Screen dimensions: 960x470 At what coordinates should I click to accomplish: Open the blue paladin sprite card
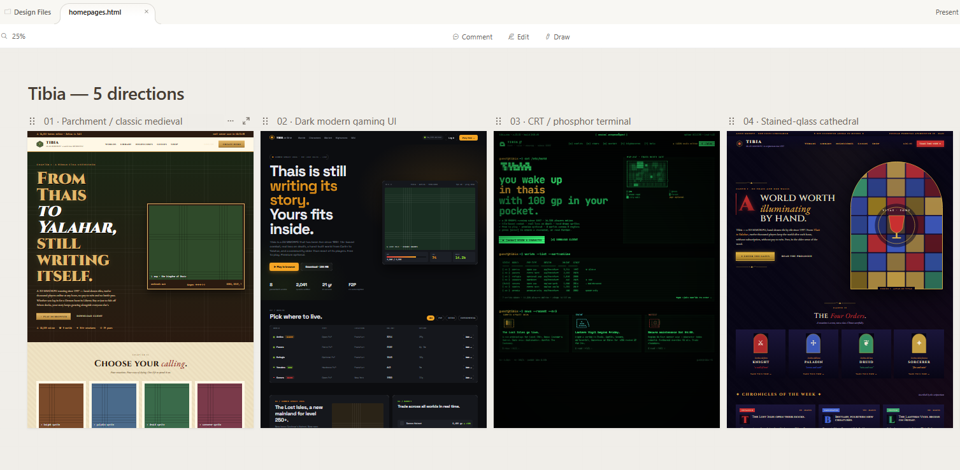[x=114, y=405]
